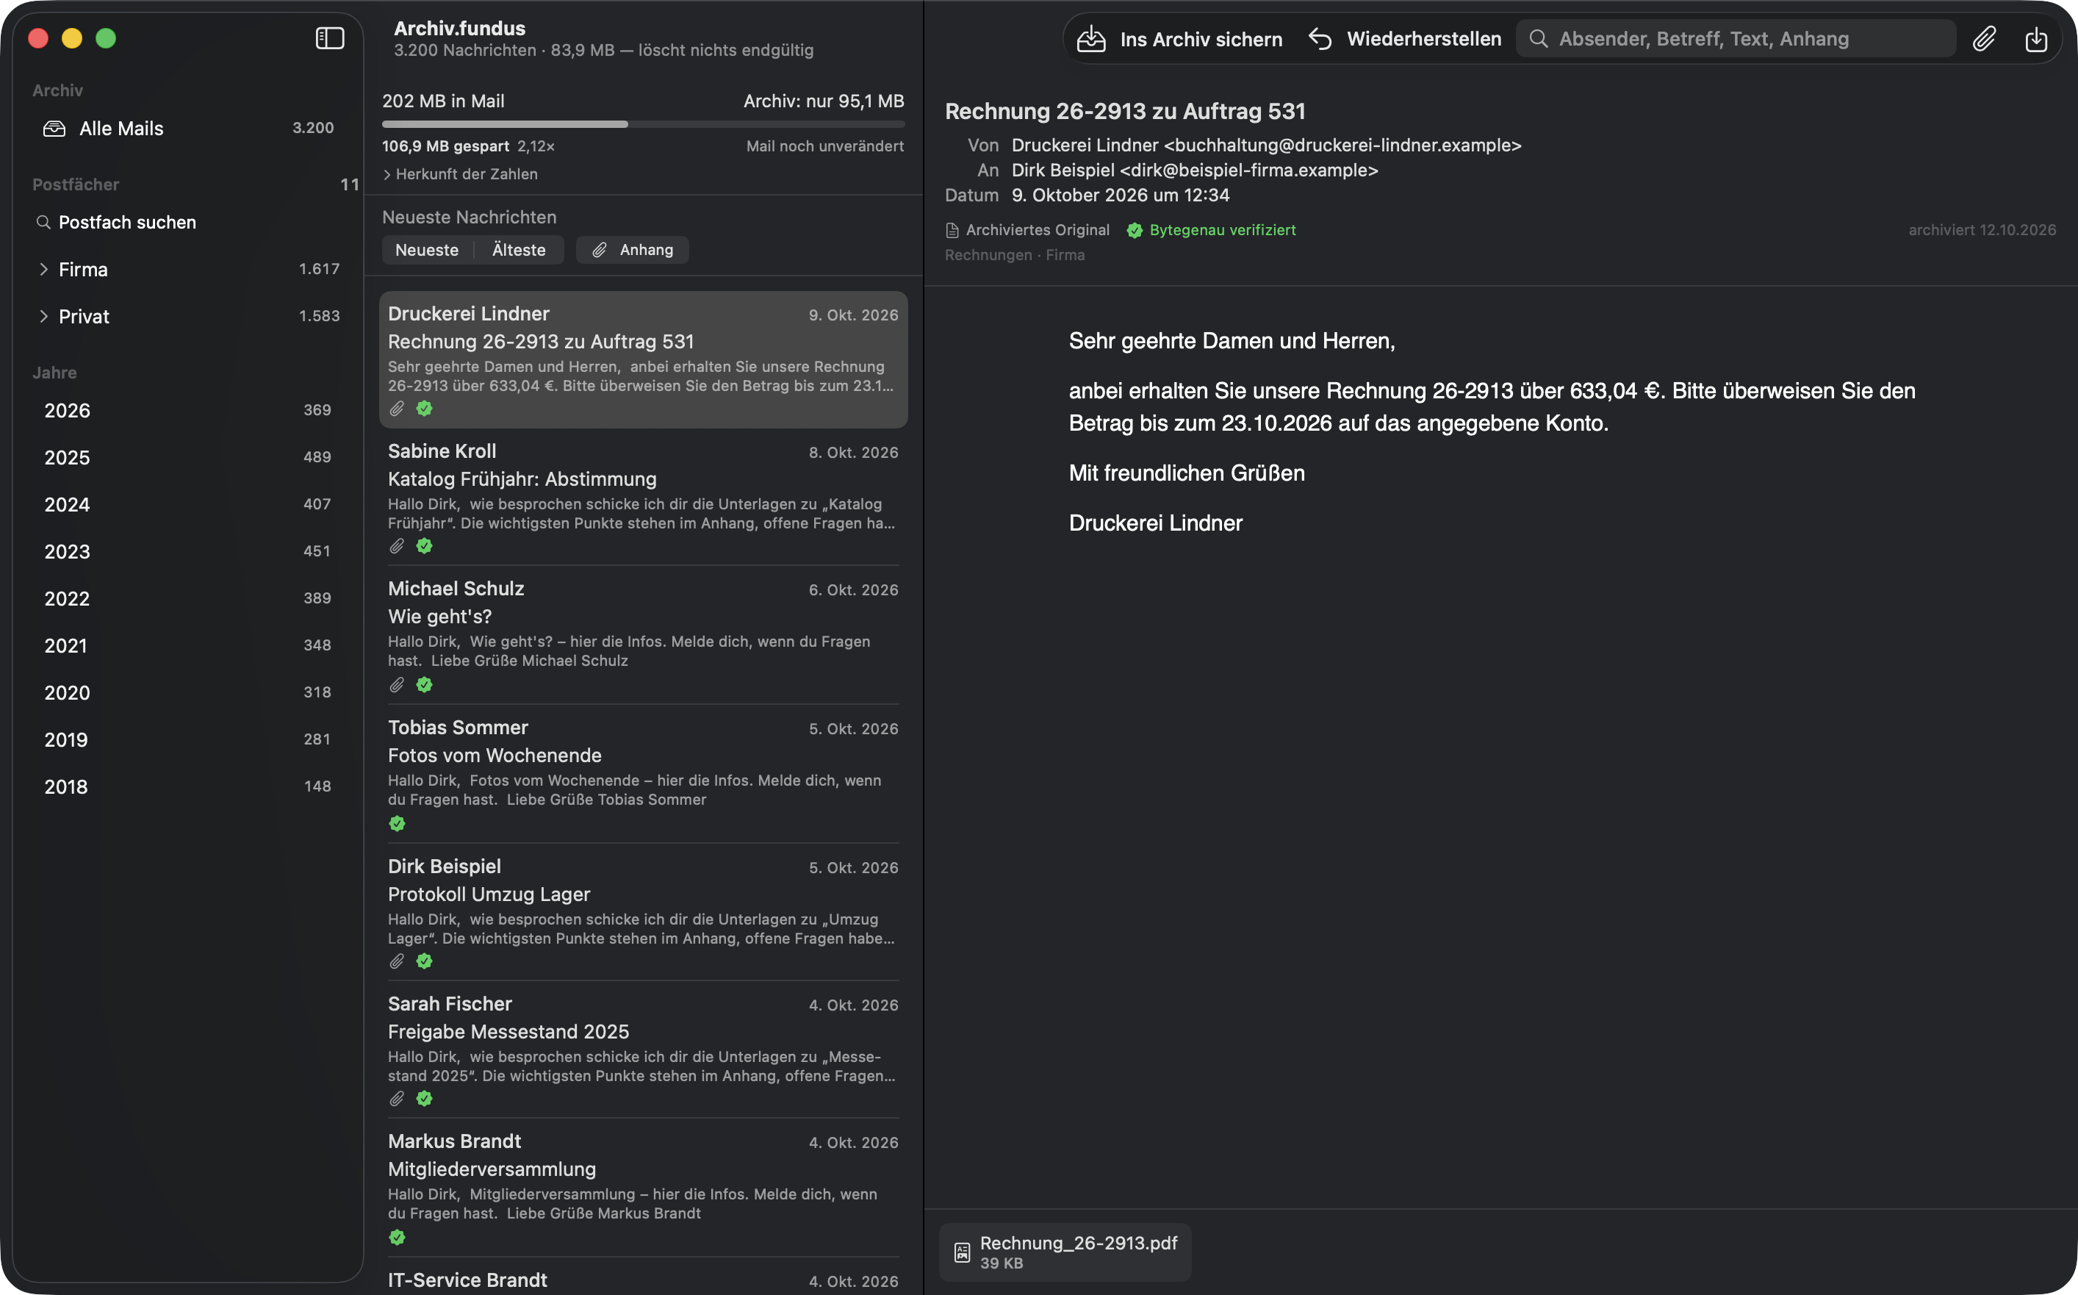Click the paperclip icon in the top toolbar
Screen dimensions: 2078x1295
click(1984, 38)
